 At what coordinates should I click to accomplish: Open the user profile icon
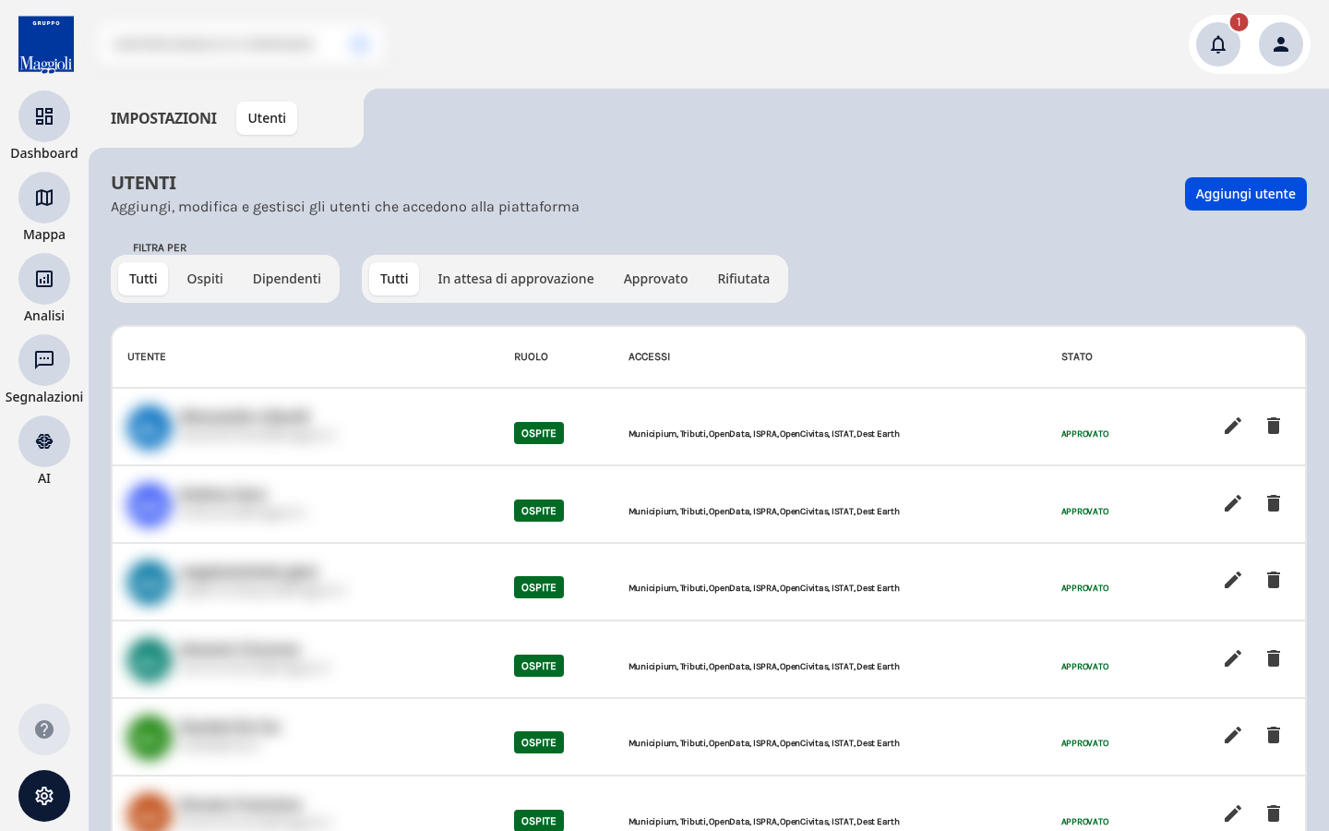[1281, 44]
